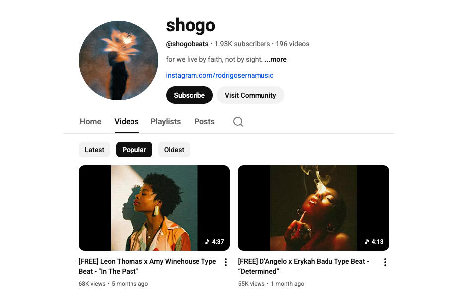457x304 pixels.
Task: Open the options menu for Determined video
Action: point(385,262)
